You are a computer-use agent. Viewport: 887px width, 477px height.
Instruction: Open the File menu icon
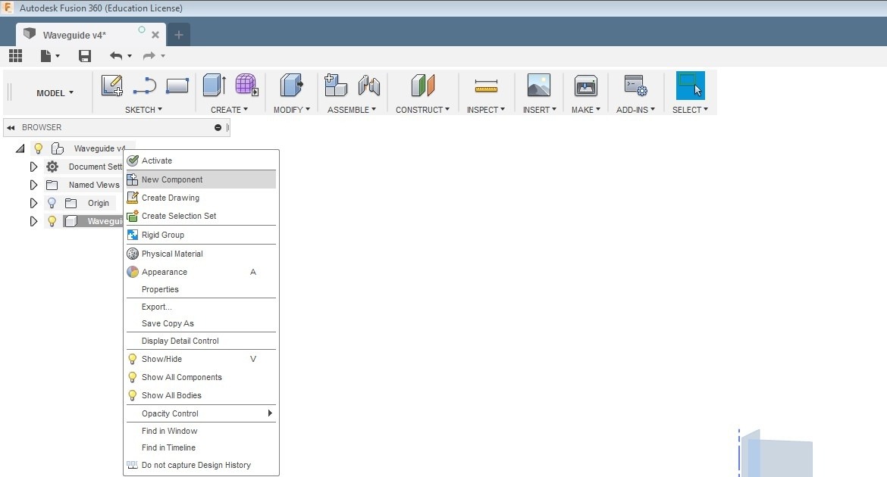pyautogui.click(x=50, y=55)
